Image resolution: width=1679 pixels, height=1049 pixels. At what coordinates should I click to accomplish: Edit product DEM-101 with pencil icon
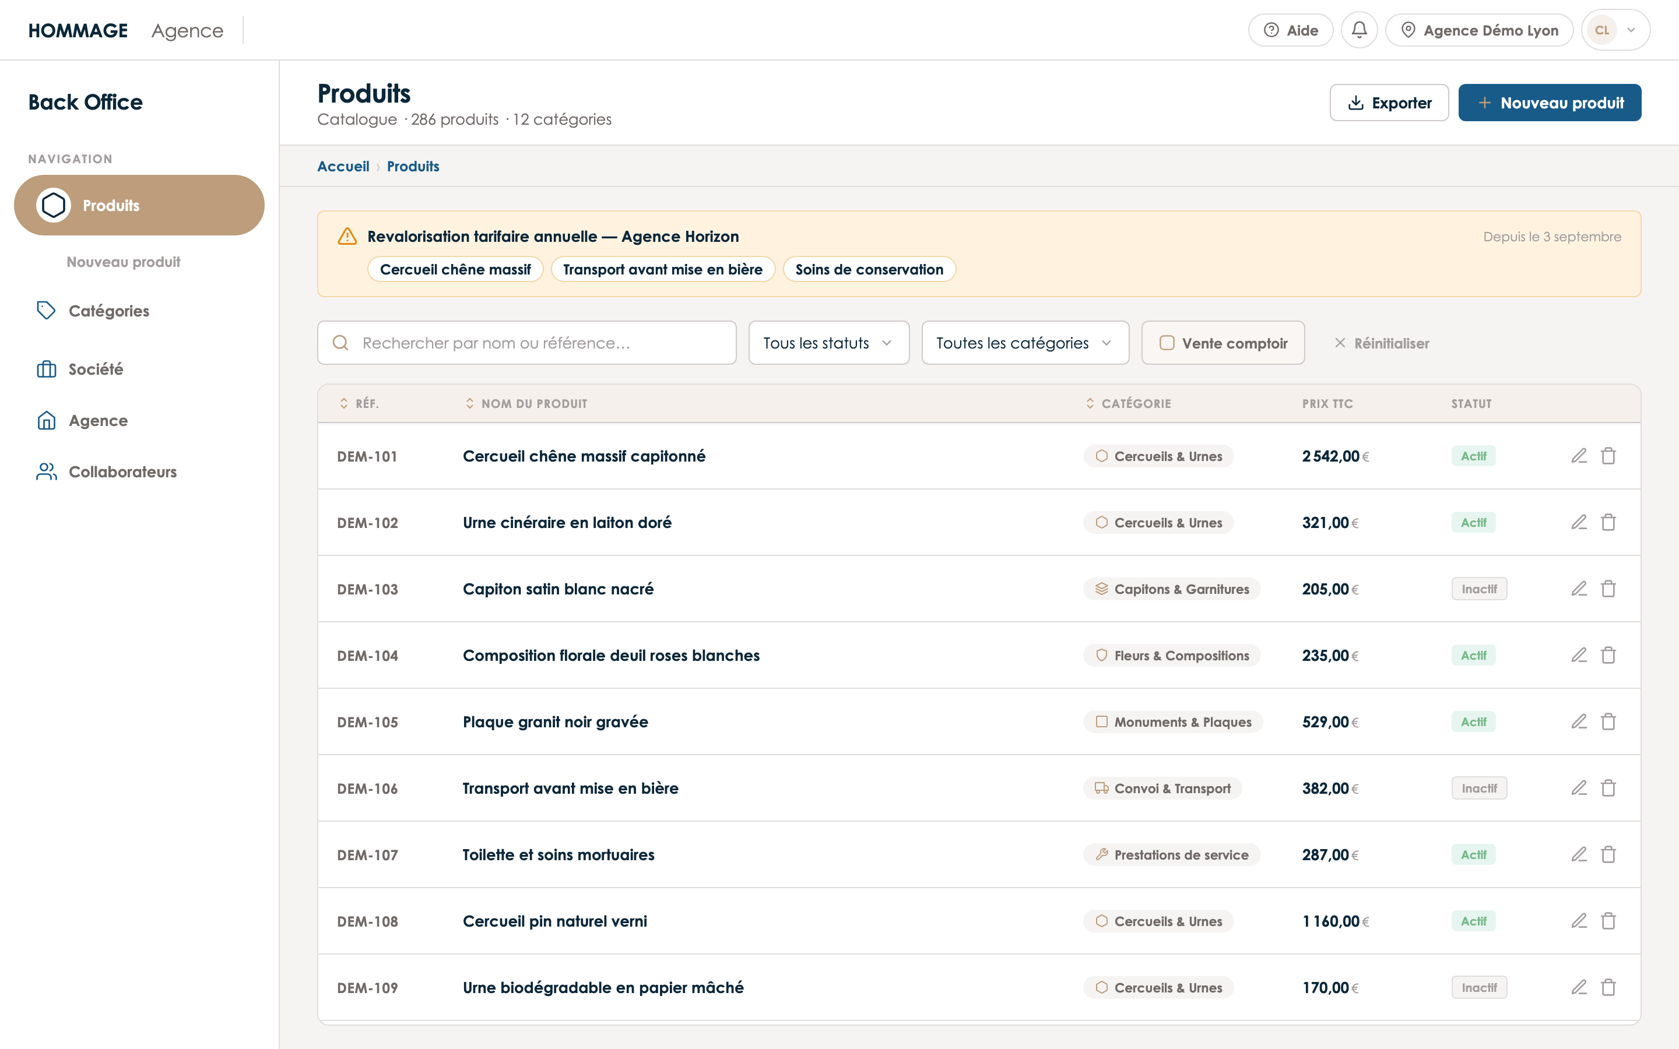click(1579, 456)
